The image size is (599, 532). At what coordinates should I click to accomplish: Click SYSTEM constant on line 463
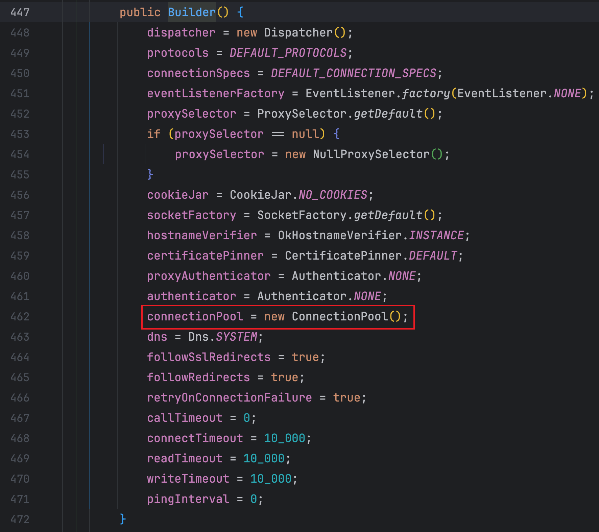point(237,337)
